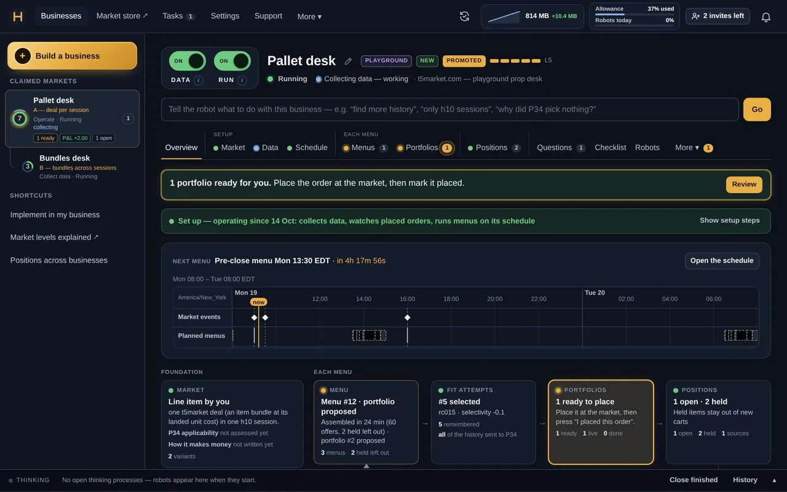Viewport: 787px width, 492px height.
Task: Open the More dropdown in top navigation
Action: coord(309,17)
